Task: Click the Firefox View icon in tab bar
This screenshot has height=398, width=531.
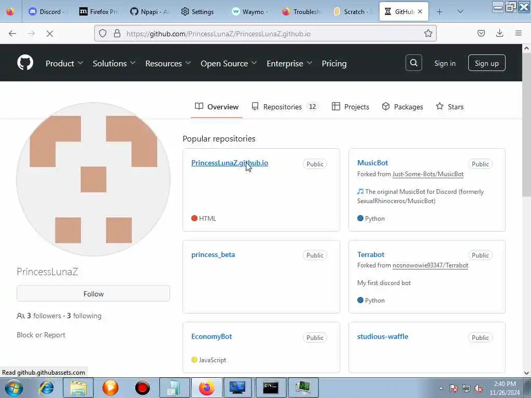Action: 10,11
